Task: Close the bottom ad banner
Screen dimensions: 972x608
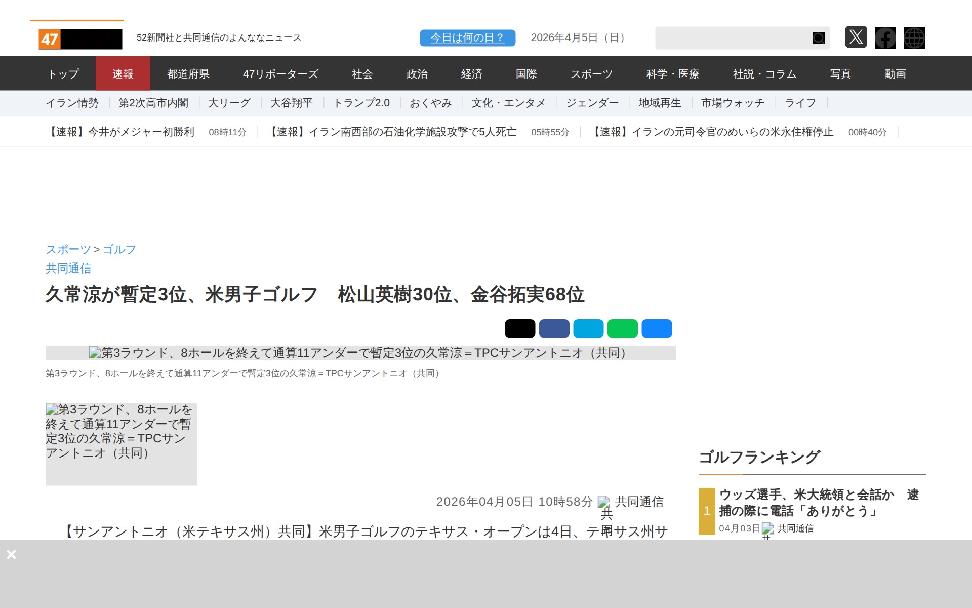Action: [11, 554]
